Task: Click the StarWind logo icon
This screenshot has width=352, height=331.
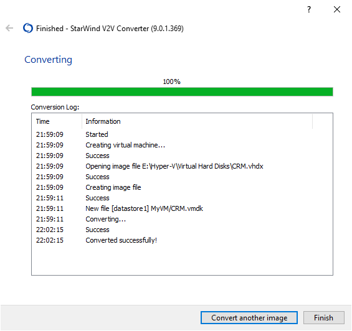Action: (28, 28)
